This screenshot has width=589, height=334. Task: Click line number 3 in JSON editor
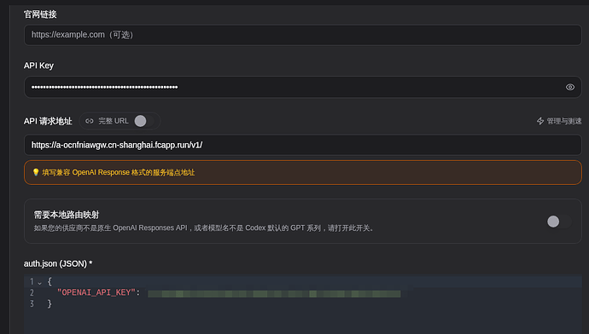click(x=32, y=303)
